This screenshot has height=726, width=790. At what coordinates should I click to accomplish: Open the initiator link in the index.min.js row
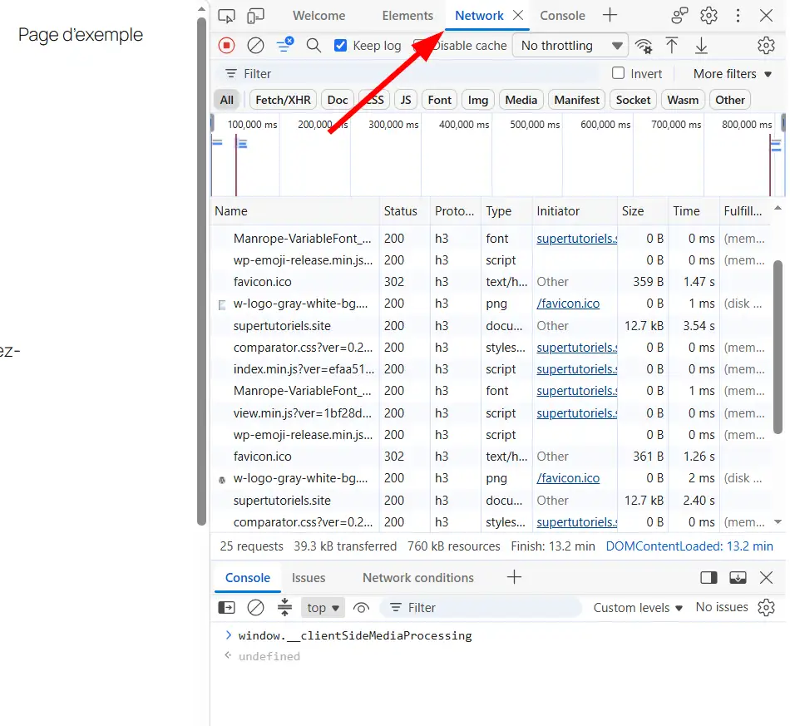(x=577, y=369)
